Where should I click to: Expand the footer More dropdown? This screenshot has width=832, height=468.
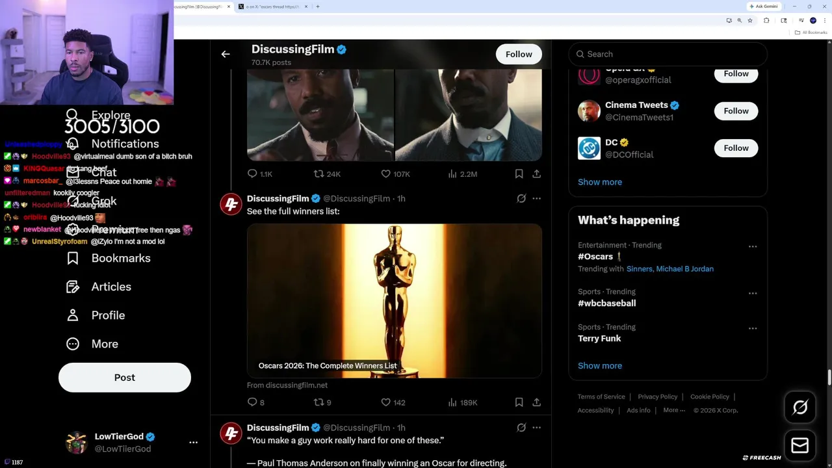[x=674, y=410]
